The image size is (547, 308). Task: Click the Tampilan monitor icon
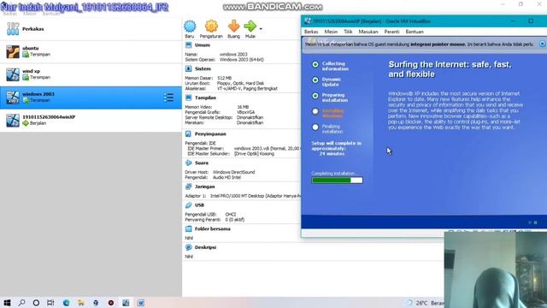click(x=188, y=98)
